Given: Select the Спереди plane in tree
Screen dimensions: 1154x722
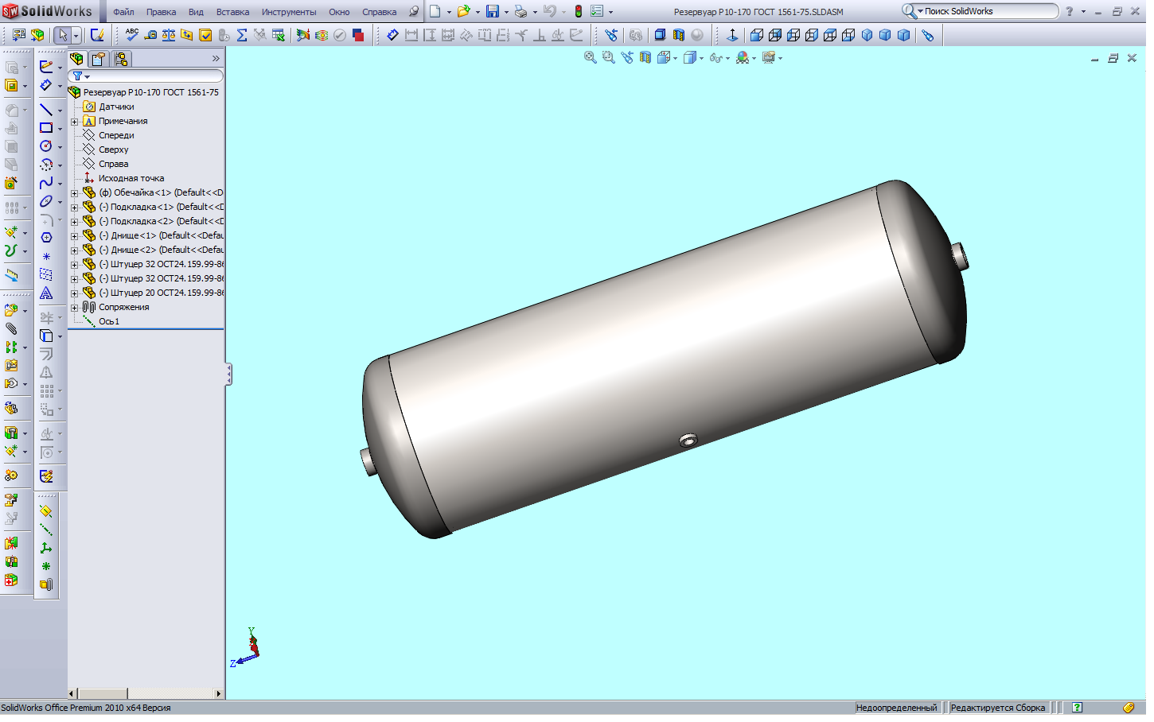Looking at the screenshot, I should 116,136.
